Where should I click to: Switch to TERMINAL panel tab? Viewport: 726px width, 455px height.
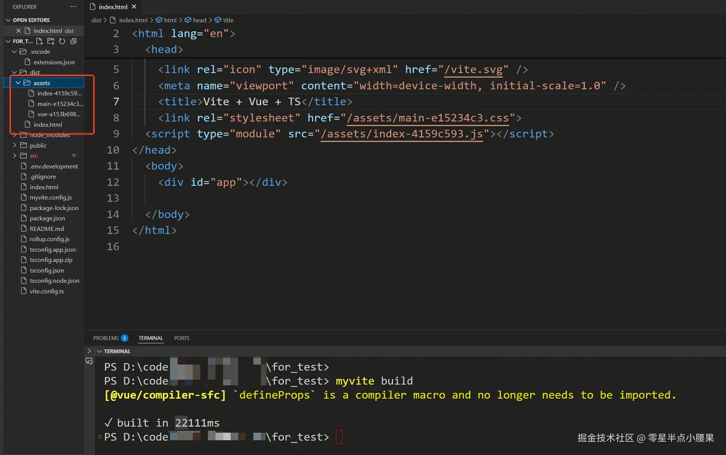pos(151,338)
